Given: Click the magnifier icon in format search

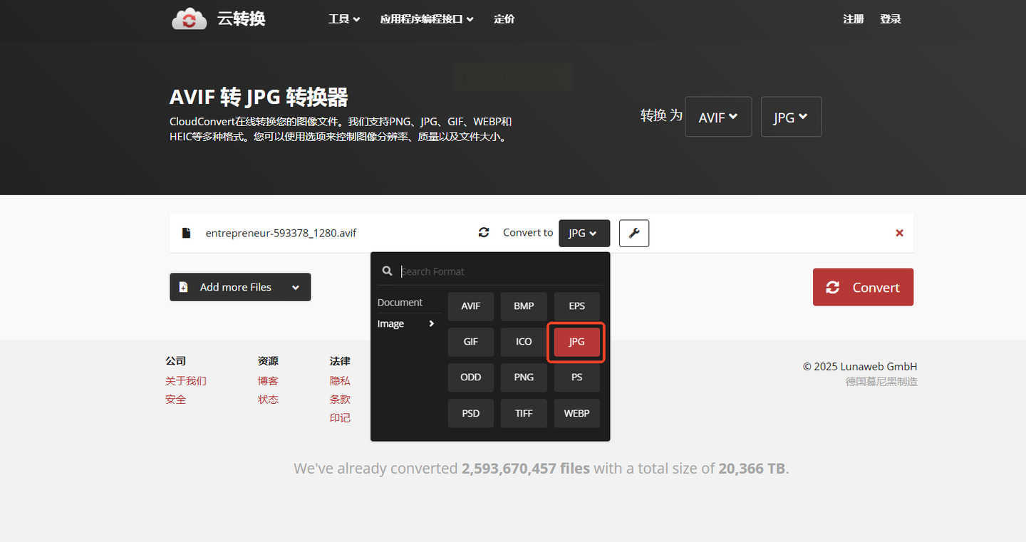Looking at the screenshot, I should pos(388,271).
